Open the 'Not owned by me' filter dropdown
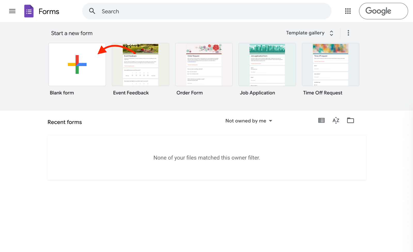 [249, 121]
